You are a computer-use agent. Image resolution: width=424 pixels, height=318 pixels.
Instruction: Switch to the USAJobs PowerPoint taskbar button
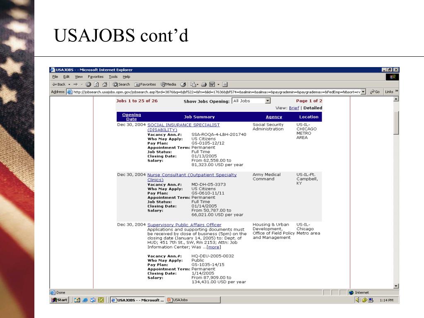(x=193, y=300)
